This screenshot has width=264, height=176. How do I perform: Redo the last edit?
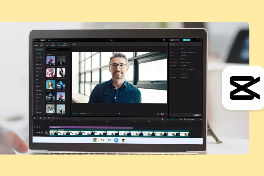[45, 118]
